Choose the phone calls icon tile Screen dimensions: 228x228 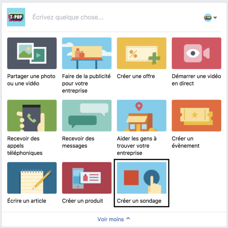click(32, 116)
